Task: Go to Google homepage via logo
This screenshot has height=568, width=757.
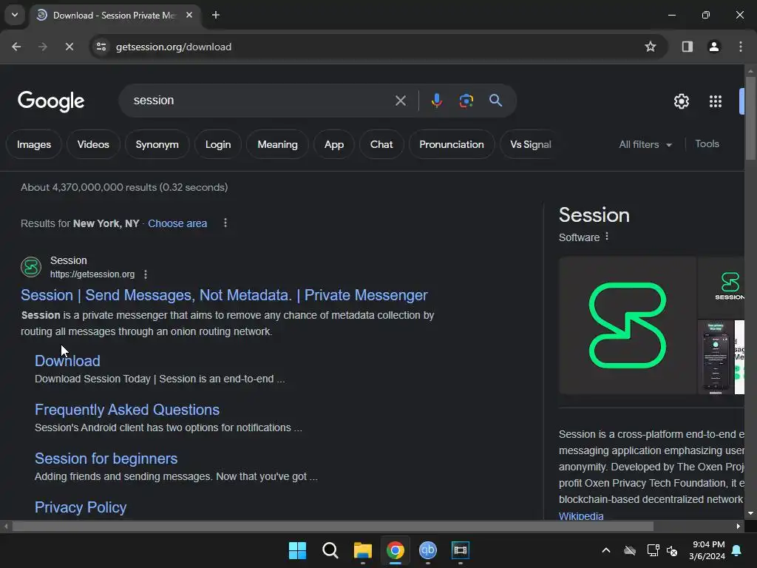Action: (x=51, y=101)
